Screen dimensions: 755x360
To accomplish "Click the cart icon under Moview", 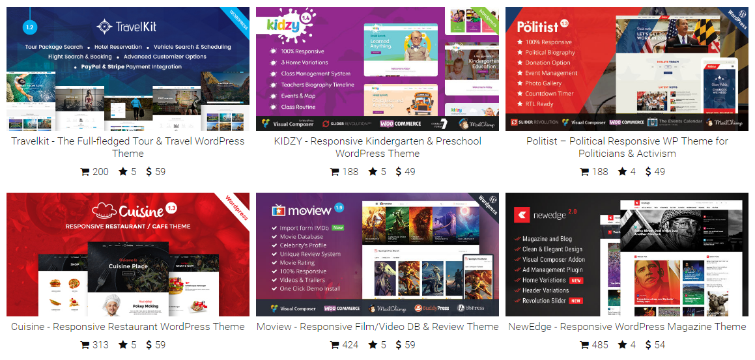I will [x=335, y=344].
